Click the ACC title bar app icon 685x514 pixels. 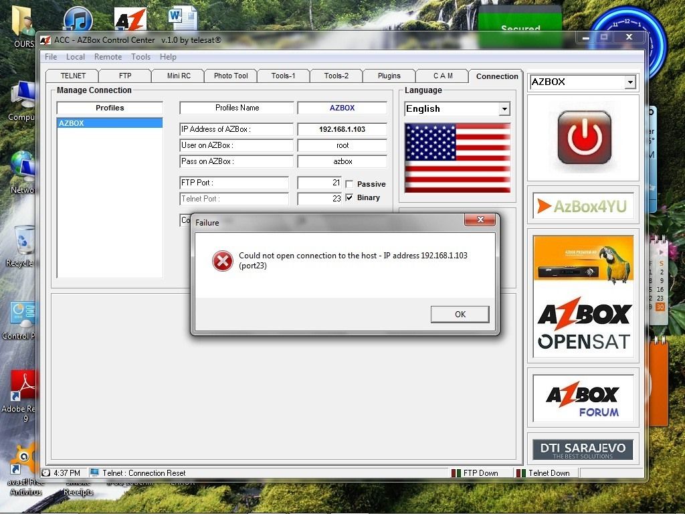tap(45, 40)
